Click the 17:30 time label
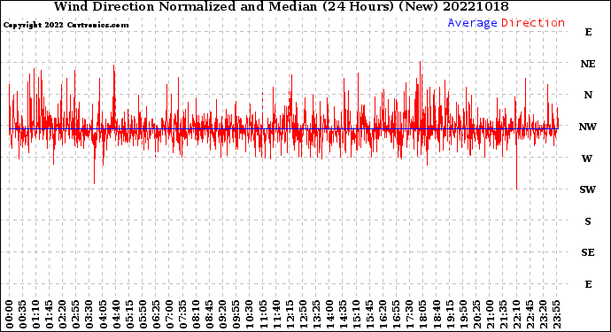611x332 pixels. click(x=409, y=314)
